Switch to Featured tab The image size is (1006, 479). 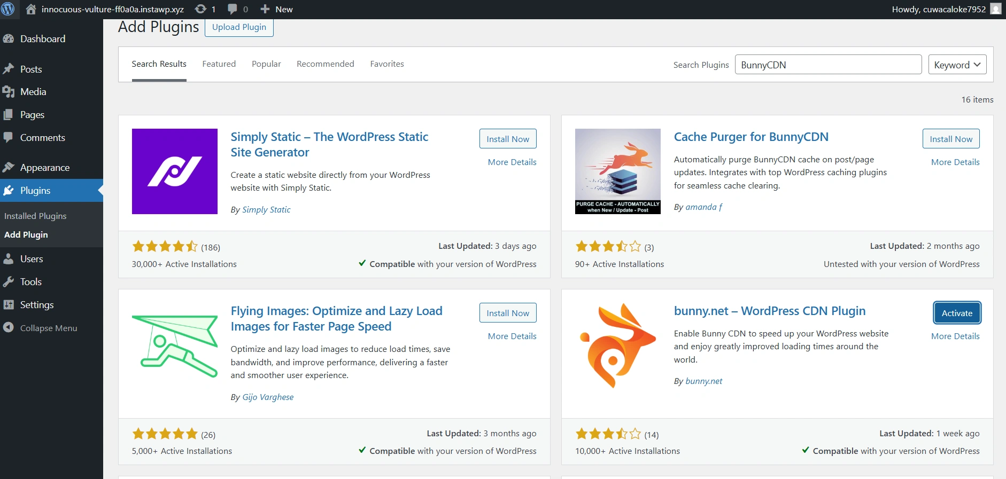[x=219, y=64]
